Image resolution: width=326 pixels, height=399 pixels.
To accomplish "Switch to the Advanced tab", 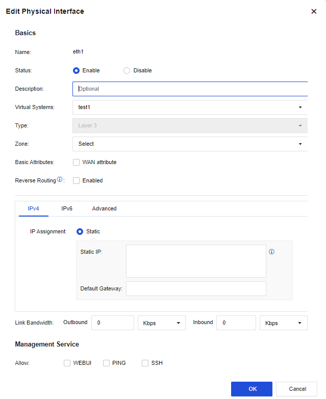I will coord(104,208).
